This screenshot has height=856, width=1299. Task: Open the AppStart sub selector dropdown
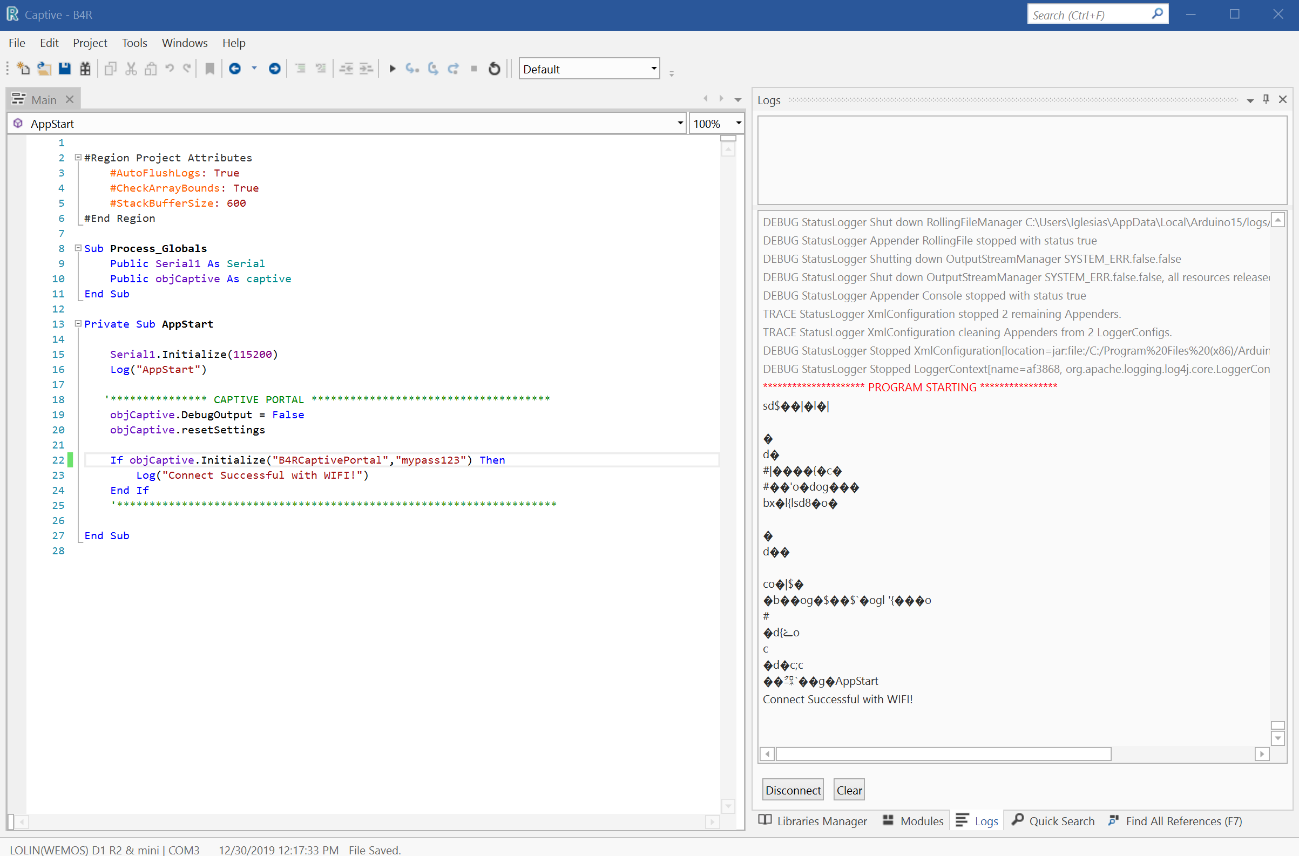[680, 124]
